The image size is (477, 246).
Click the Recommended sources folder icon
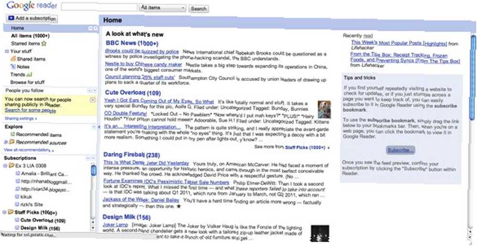12,142
